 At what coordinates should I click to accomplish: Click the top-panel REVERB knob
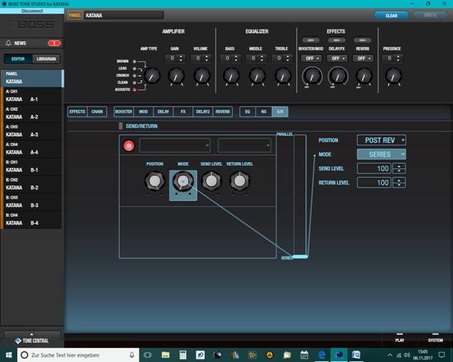click(x=364, y=76)
